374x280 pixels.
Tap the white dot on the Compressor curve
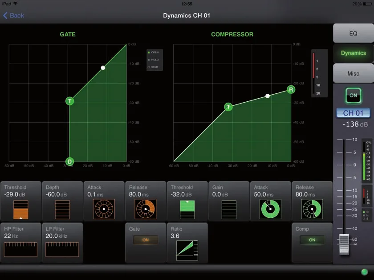[x=268, y=96]
